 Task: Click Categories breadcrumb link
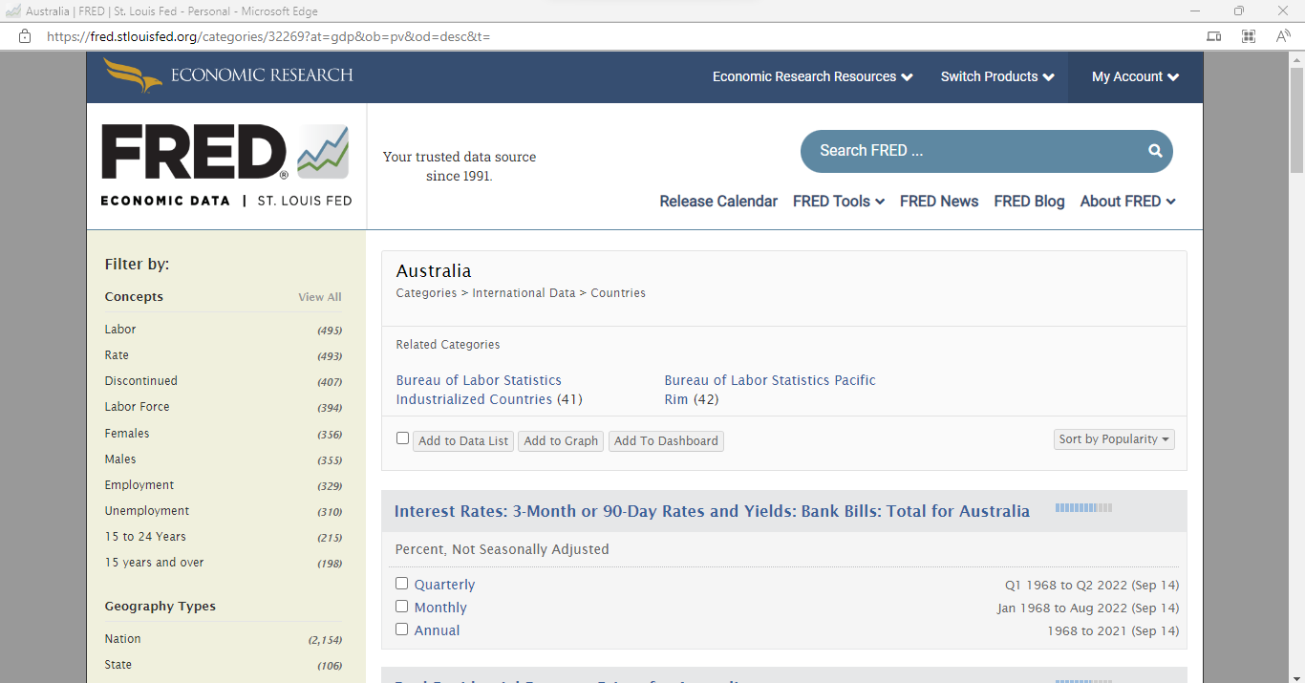(426, 293)
